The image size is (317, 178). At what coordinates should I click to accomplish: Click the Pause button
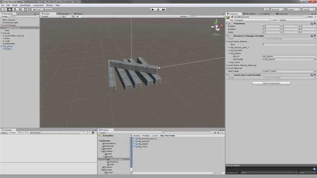coord(158,9)
